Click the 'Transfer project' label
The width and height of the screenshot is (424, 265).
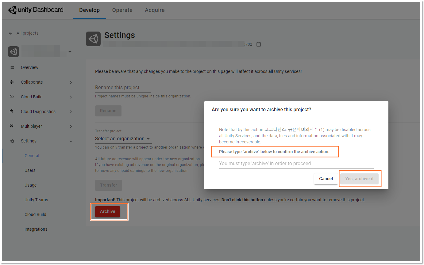(x=108, y=131)
